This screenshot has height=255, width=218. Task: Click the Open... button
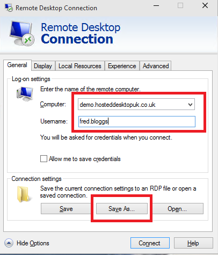[x=177, y=209]
